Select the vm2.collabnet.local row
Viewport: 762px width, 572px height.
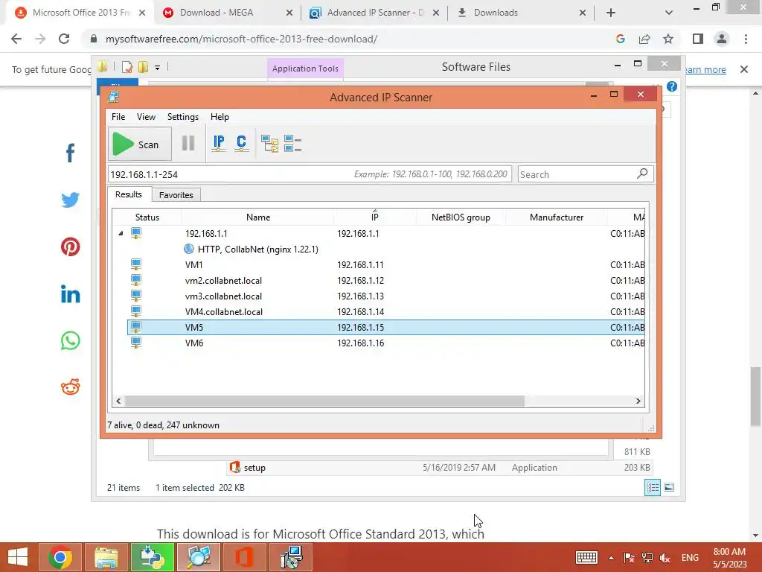[x=386, y=280]
